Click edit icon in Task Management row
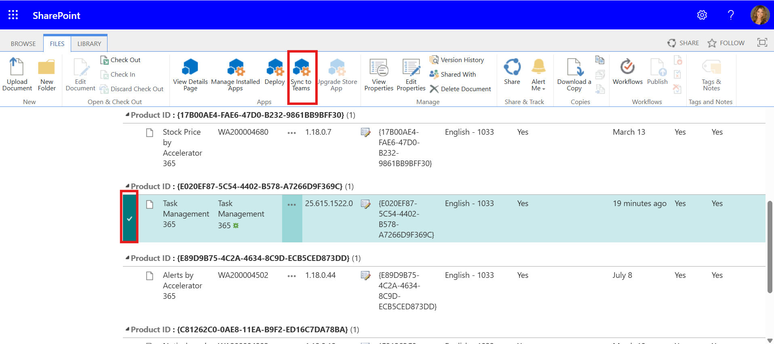Image resolution: width=774 pixels, height=344 pixels. click(365, 204)
